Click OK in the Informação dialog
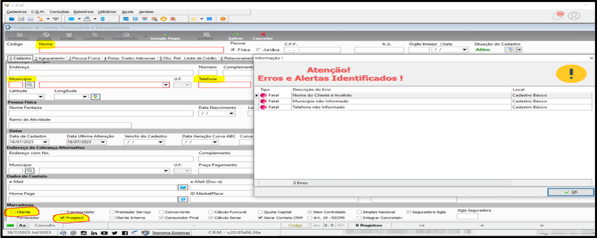The width and height of the screenshot is (597, 238). pos(571,192)
